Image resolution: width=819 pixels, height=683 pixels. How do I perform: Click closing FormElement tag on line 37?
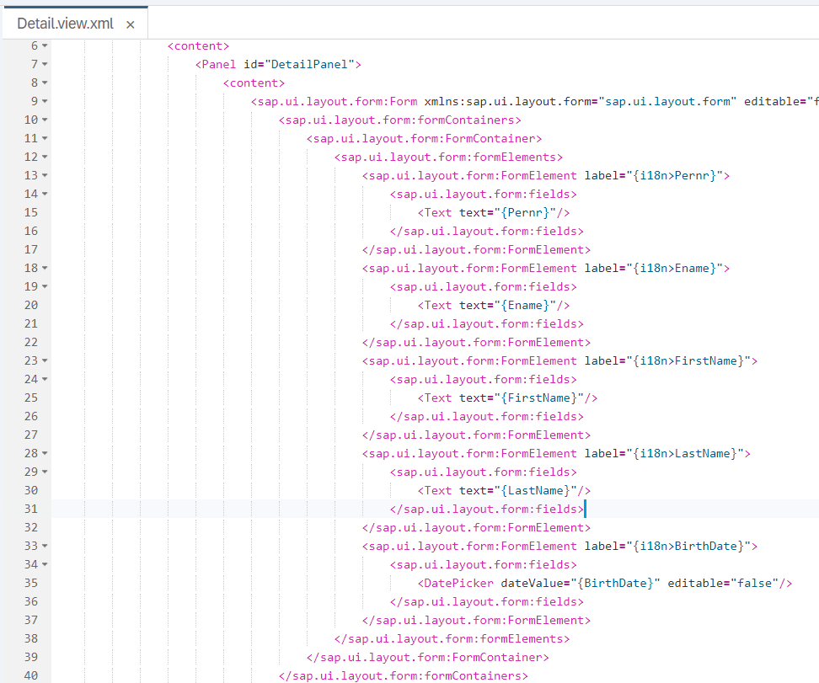click(x=476, y=621)
